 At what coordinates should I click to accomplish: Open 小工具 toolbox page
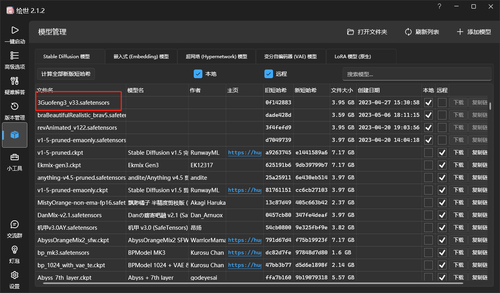point(14,162)
